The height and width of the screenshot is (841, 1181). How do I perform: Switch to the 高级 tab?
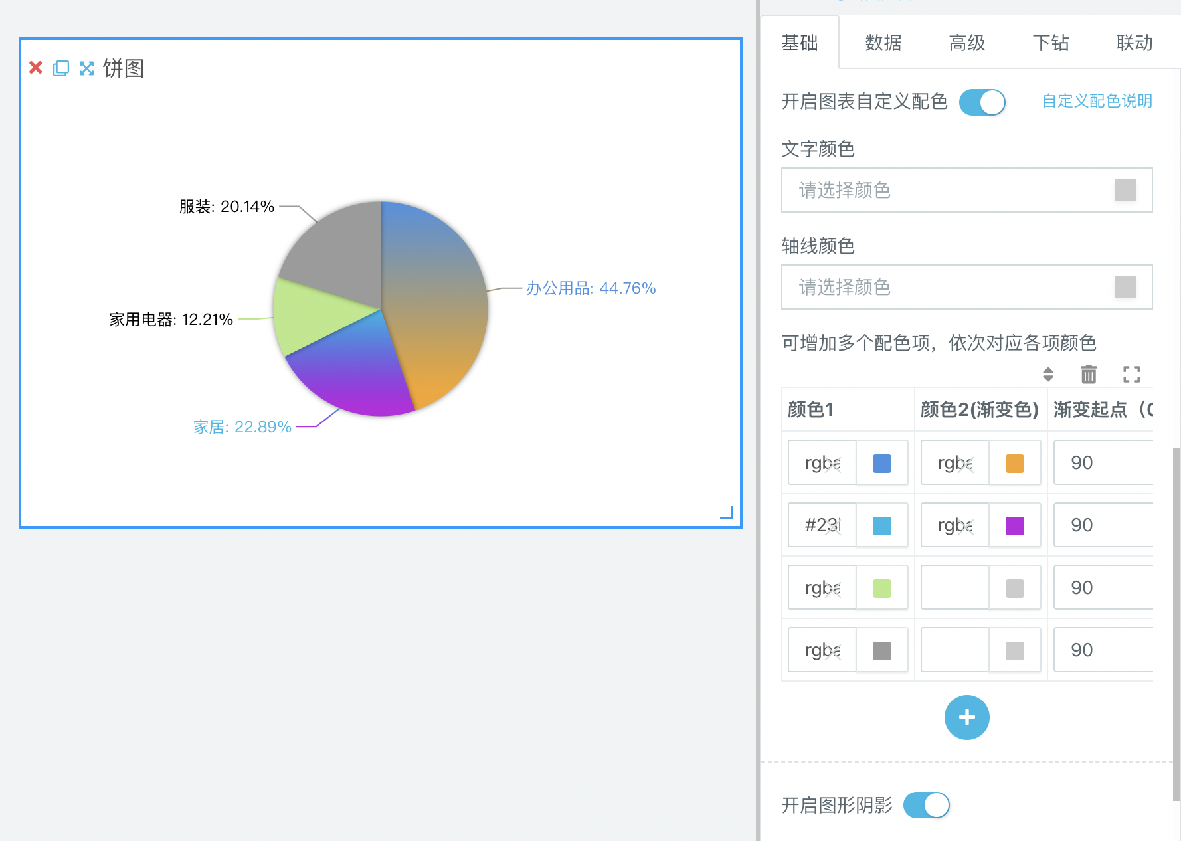pos(967,43)
